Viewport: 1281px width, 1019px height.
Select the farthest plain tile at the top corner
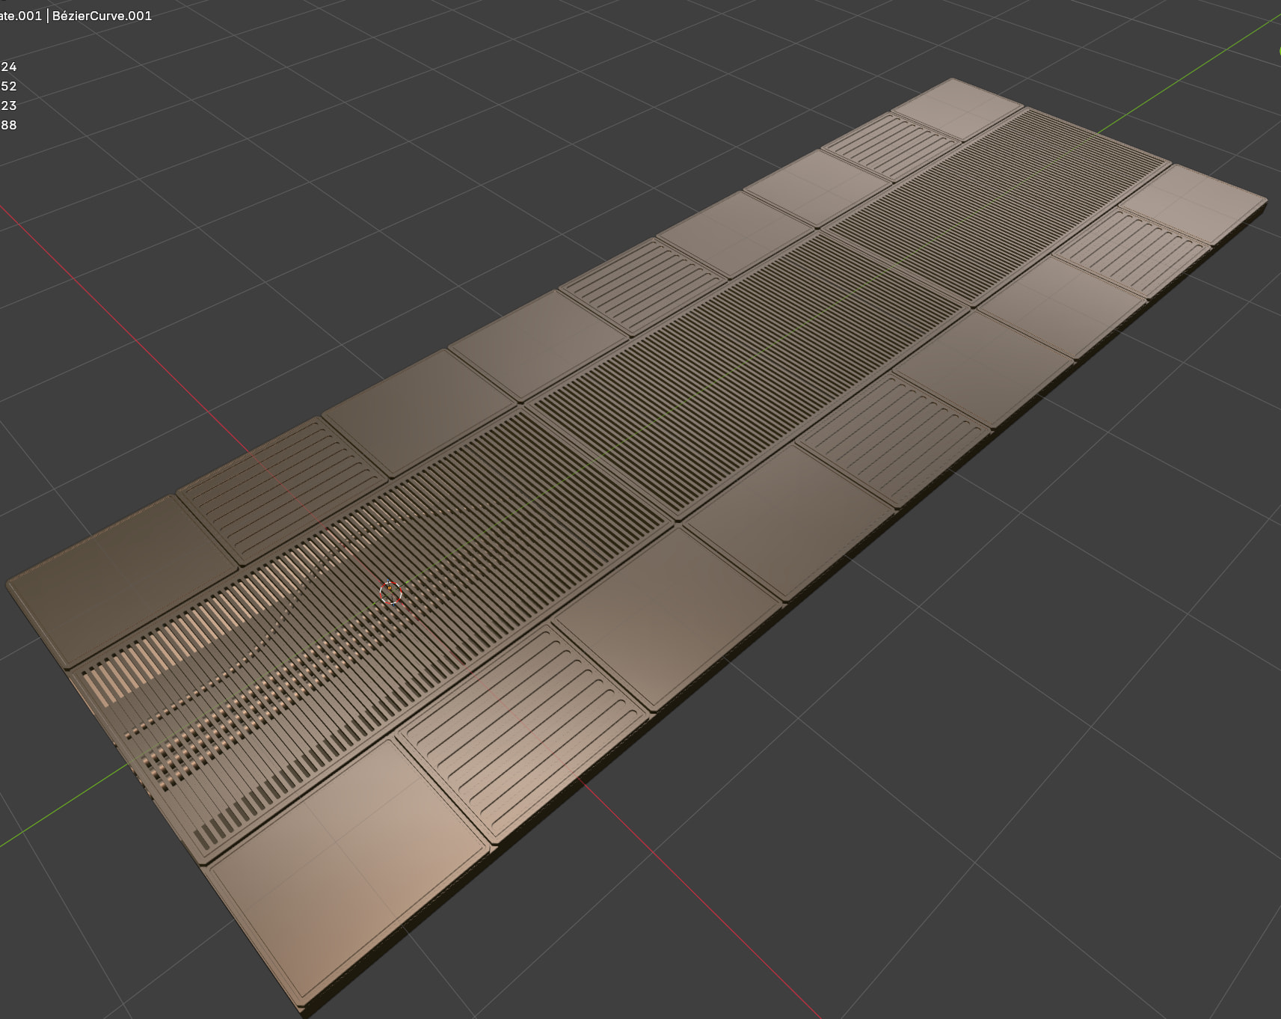(957, 107)
